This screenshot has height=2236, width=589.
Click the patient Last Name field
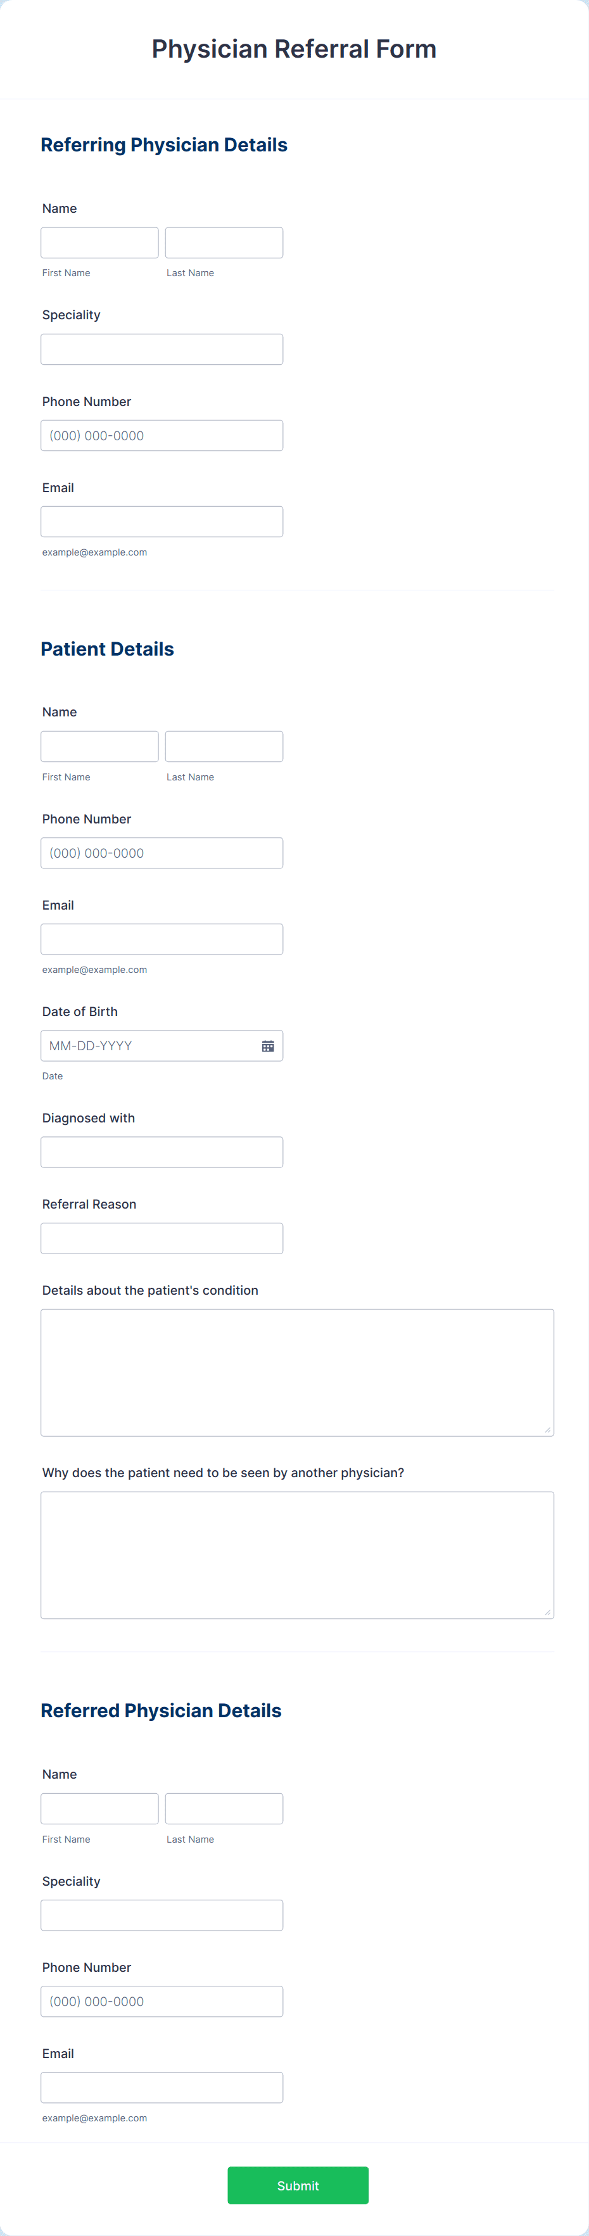point(224,746)
